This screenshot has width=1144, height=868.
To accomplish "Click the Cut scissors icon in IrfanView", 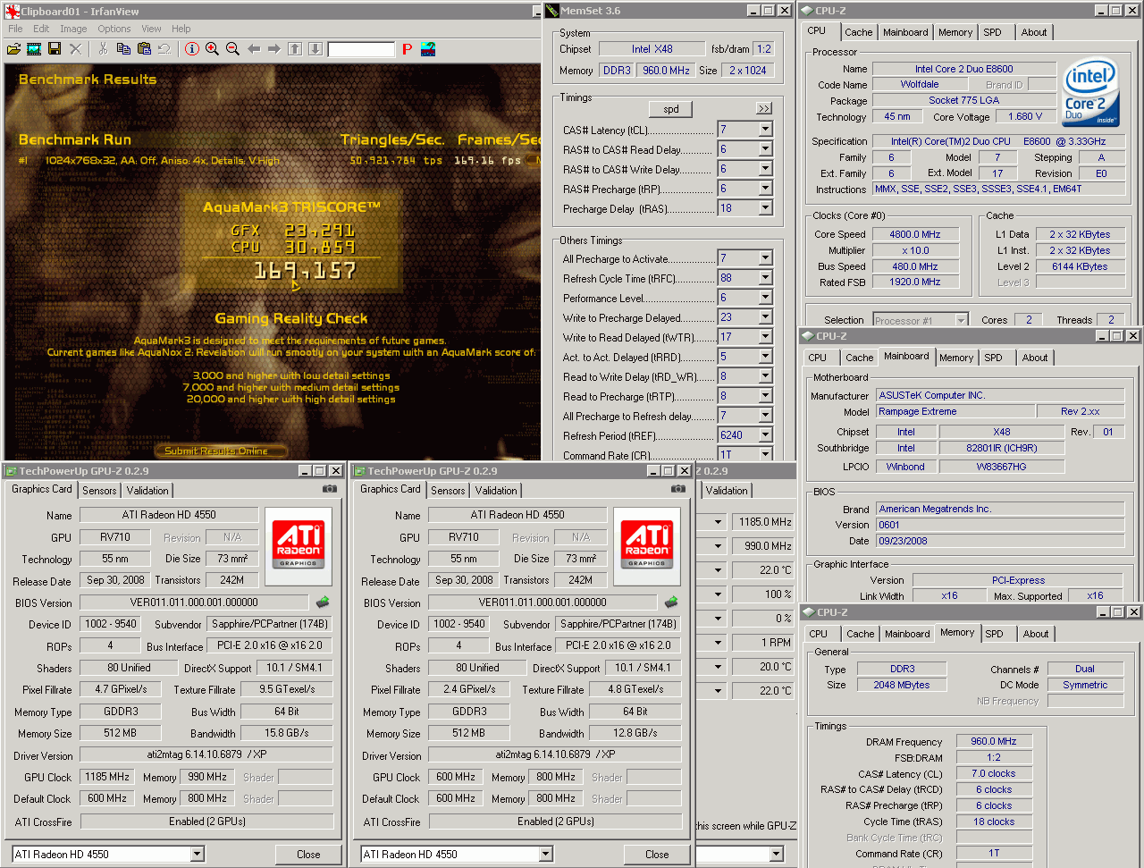I will pyautogui.click(x=103, y=49).
